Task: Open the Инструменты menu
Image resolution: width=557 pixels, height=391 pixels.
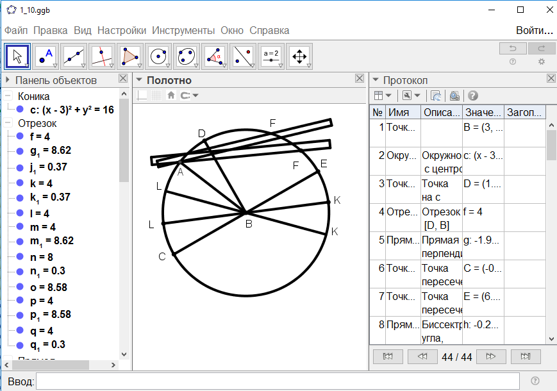Action: [183, 30]
